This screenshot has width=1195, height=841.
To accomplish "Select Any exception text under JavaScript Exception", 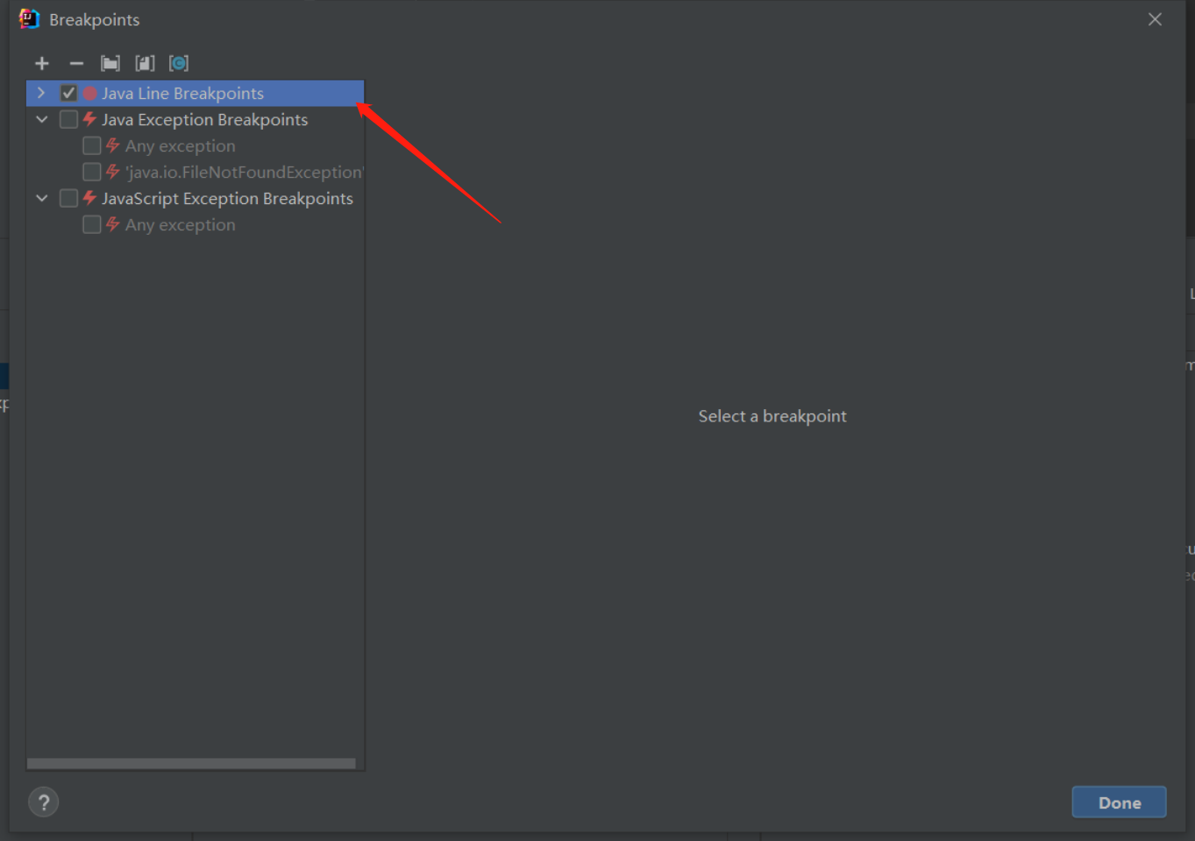I will click(x=180, y=224).
